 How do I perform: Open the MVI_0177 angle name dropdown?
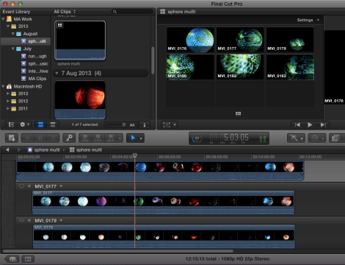61,186
